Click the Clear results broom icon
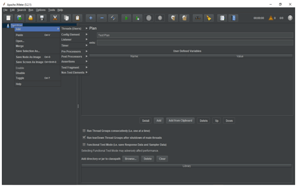Viewport: 297px width, 187px height. [x=173, y=18]
